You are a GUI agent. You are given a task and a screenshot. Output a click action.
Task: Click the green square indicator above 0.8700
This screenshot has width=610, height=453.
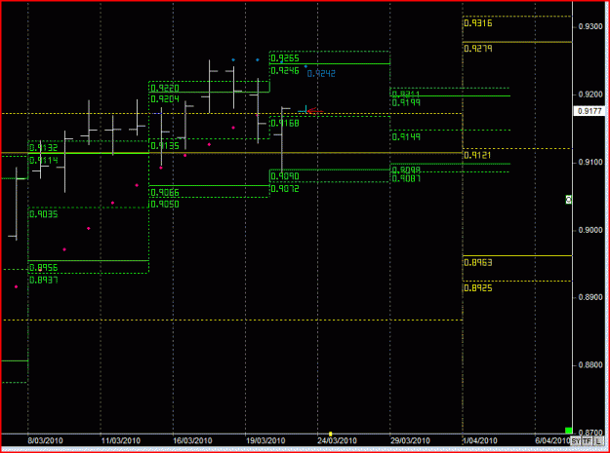(x=568, y=430)
